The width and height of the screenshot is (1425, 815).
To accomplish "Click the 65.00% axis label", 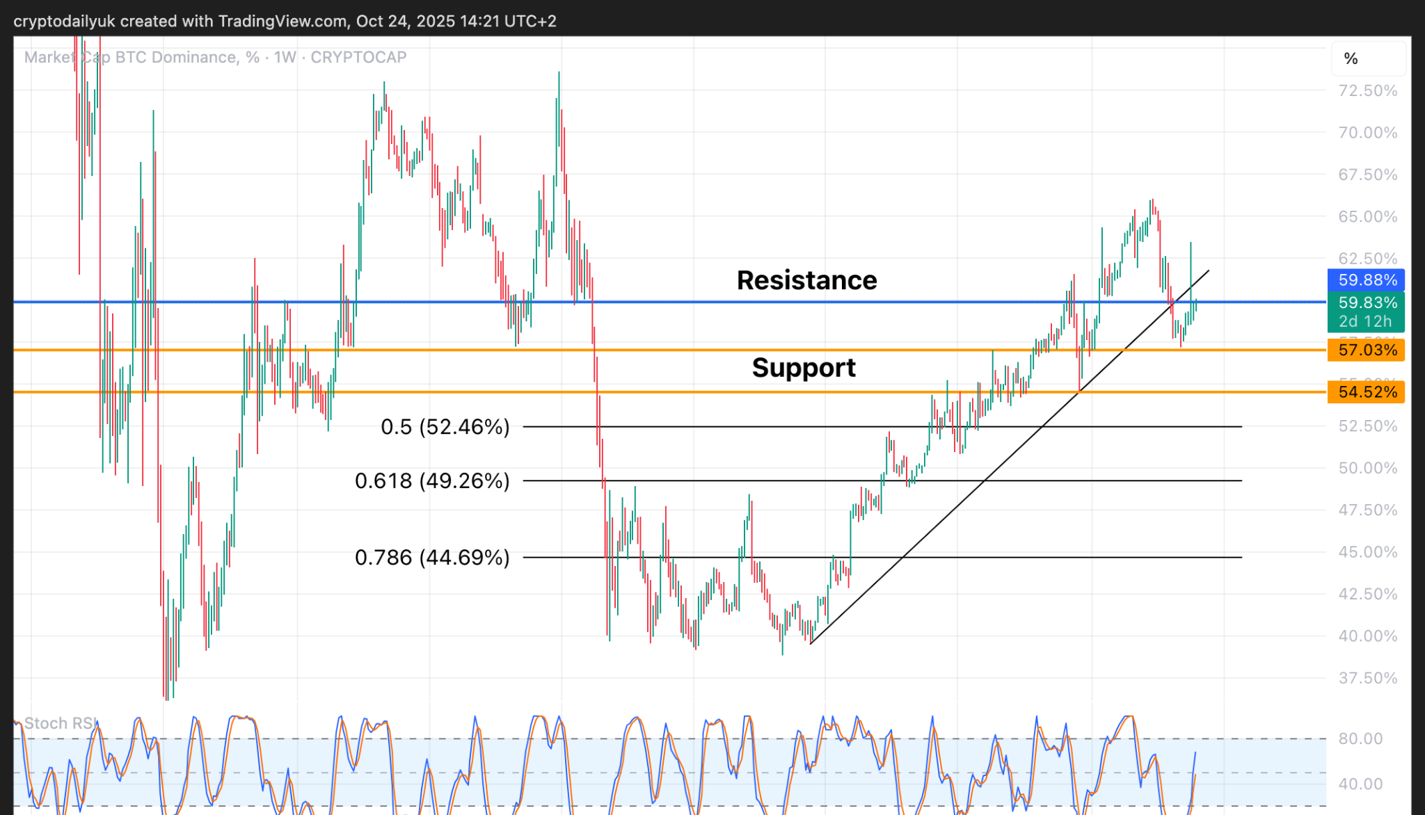I will [1367, 216].
